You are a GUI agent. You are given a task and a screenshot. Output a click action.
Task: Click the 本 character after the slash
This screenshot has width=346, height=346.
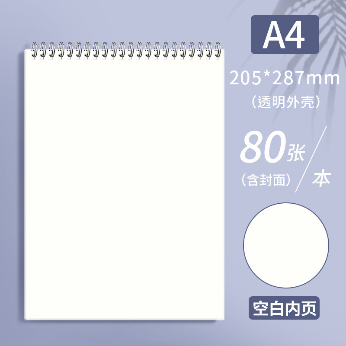click(x=321, y=178)
